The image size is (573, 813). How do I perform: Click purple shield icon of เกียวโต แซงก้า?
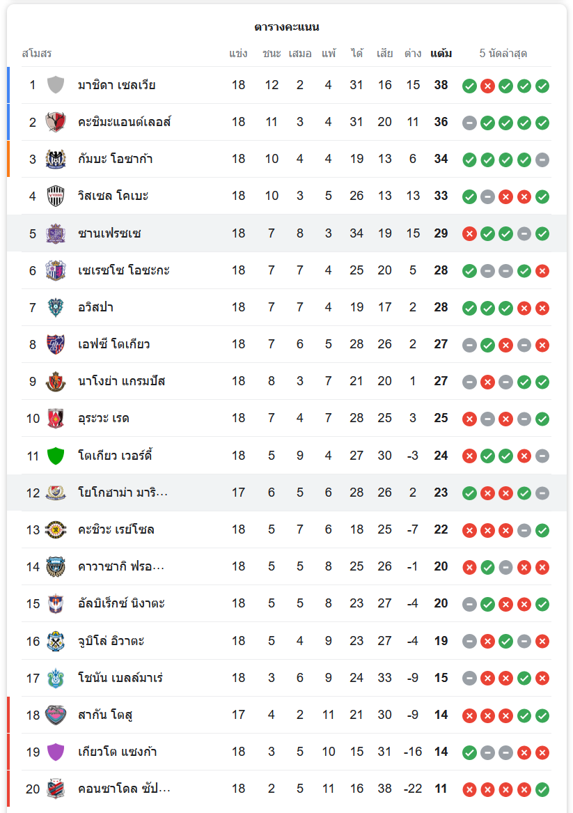point(56,752)
